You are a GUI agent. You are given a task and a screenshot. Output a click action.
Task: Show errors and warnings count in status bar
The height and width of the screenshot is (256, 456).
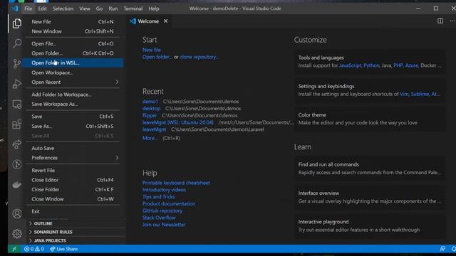(x=34, y=249)
